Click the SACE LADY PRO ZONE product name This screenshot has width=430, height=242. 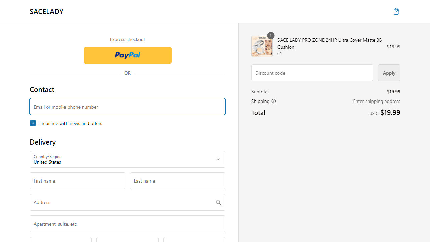click(x=330, y=43)
